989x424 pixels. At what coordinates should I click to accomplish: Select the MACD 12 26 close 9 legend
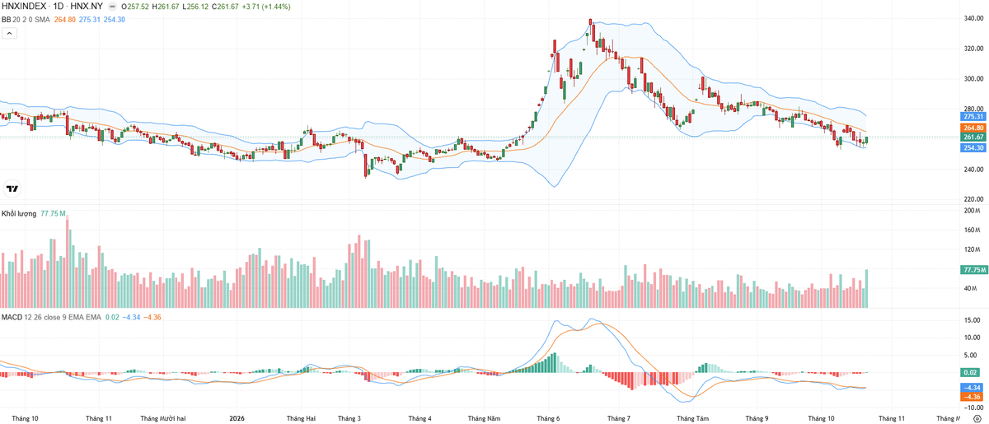tap(52, 317)
